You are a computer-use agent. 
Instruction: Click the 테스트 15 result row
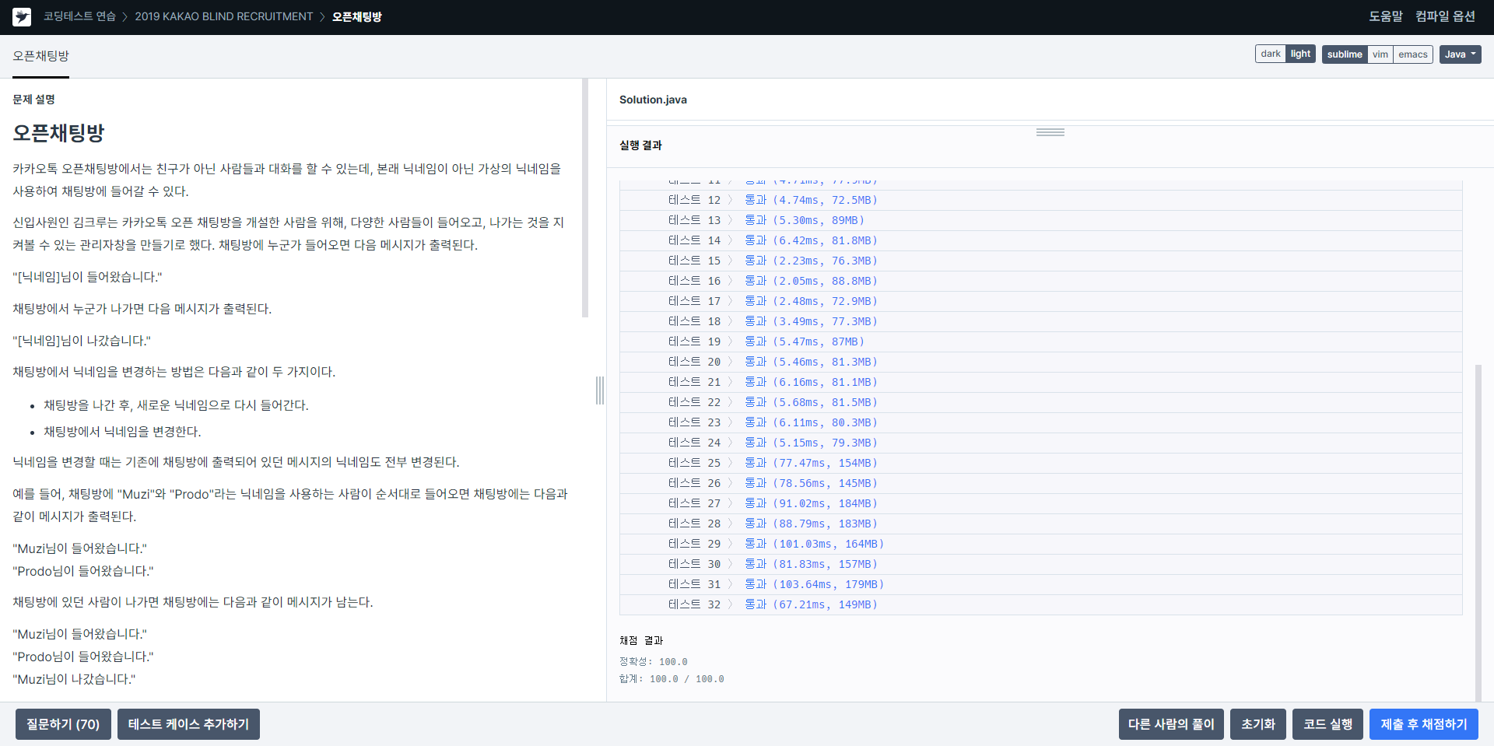point(1041,261)
